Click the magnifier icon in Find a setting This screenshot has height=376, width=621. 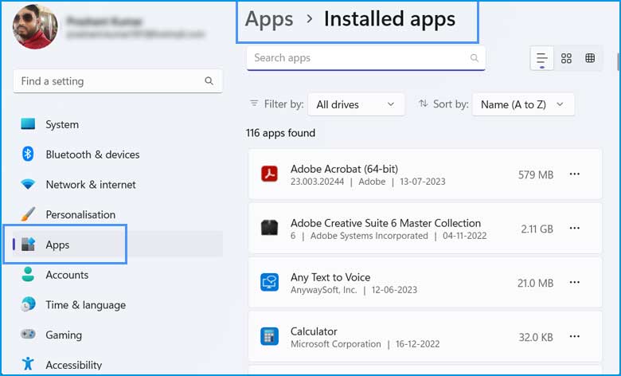point(209,81)
